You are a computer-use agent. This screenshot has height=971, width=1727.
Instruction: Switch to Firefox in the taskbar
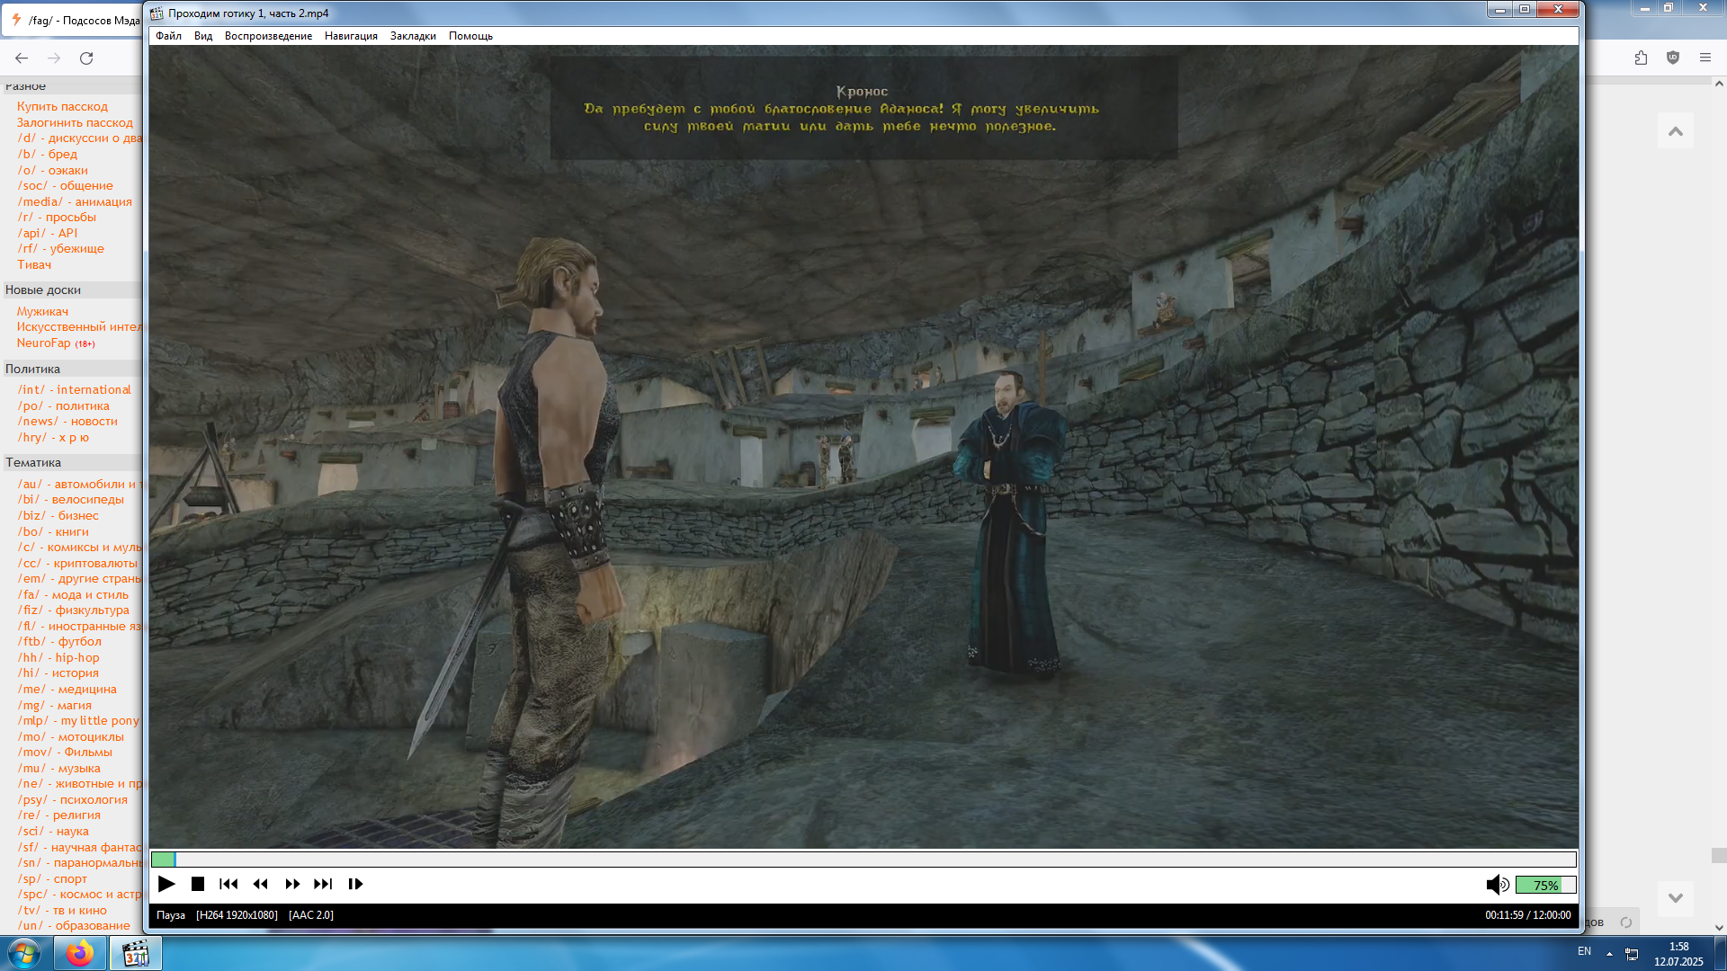pyautogui.click(x=79, y=953)
